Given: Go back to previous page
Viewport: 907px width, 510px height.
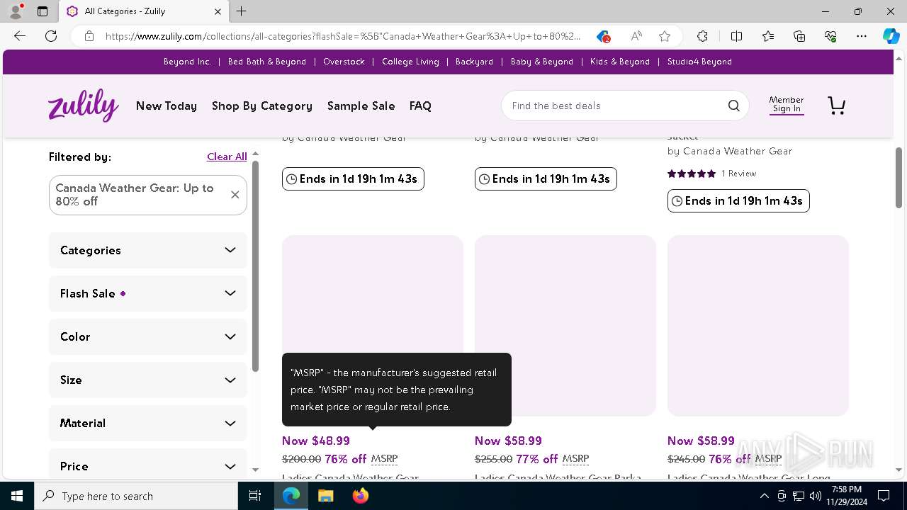Looking at the screenshot, I should [x=20, y=36].
